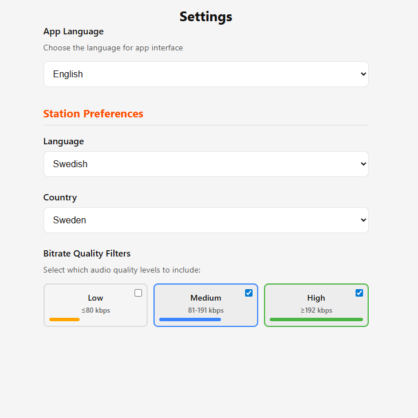This screenshot has height=418, width=418.
Task: Select the Medium 81-191 kbps quality card
Action: (x=206, y=305)
